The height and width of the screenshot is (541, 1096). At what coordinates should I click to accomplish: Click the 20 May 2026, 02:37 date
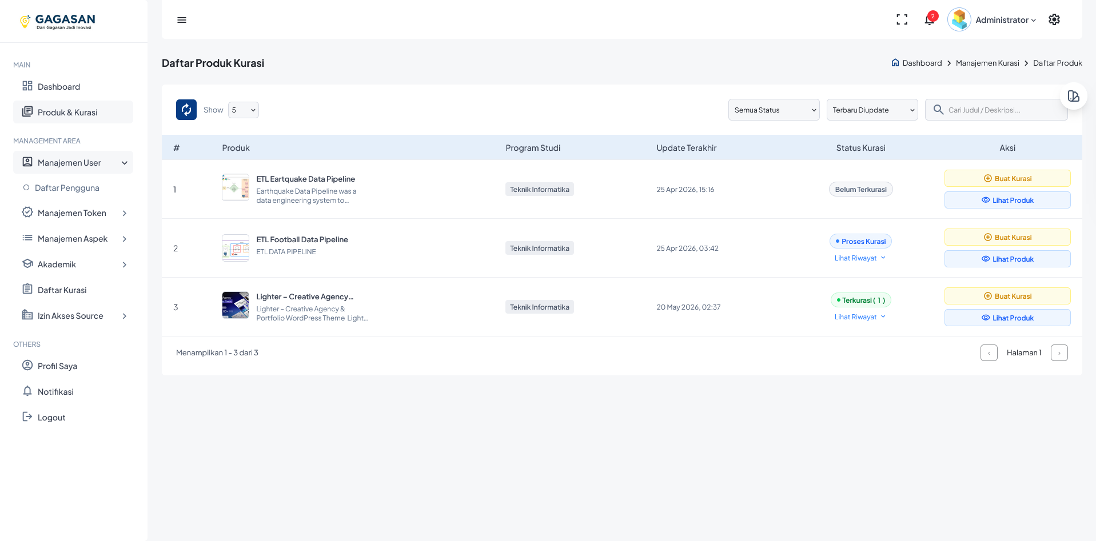(688, 307)
